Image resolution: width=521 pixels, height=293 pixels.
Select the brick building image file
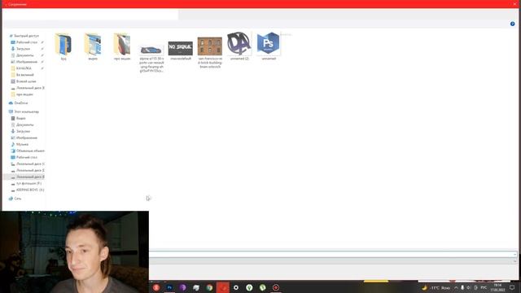pos(210,46)
